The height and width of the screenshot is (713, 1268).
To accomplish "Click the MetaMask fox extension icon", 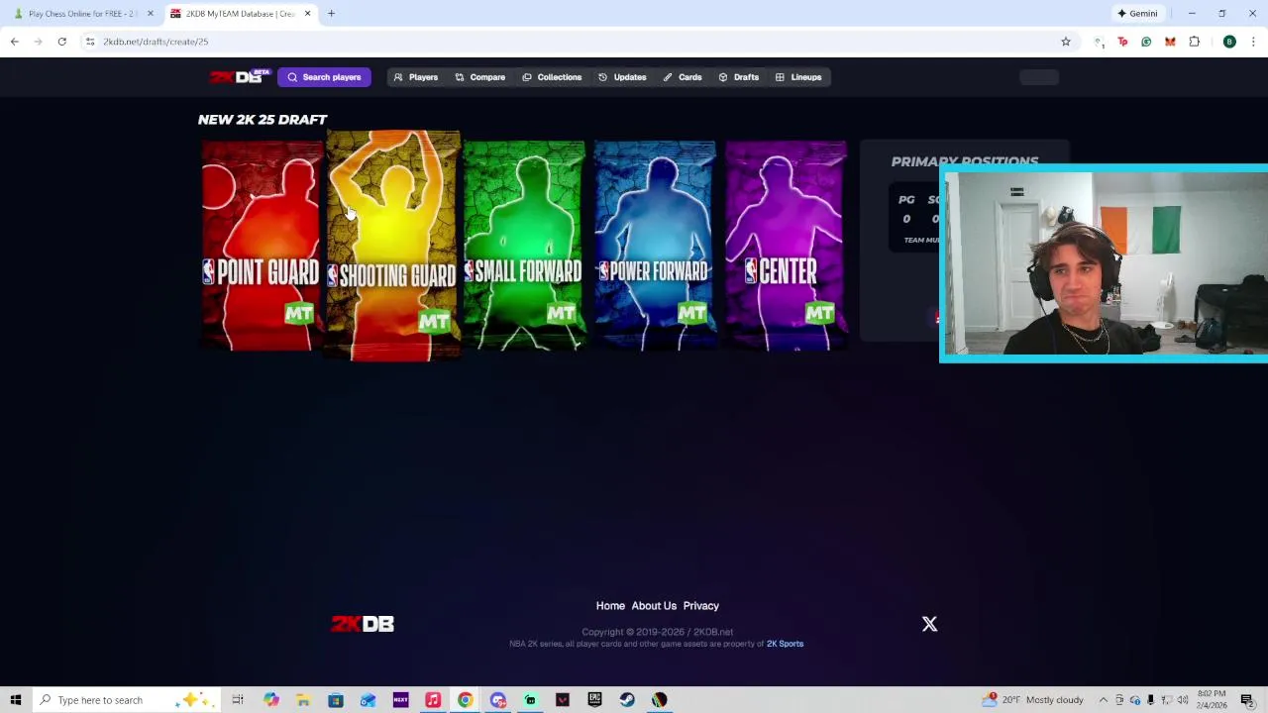I will pos(1170,42).
